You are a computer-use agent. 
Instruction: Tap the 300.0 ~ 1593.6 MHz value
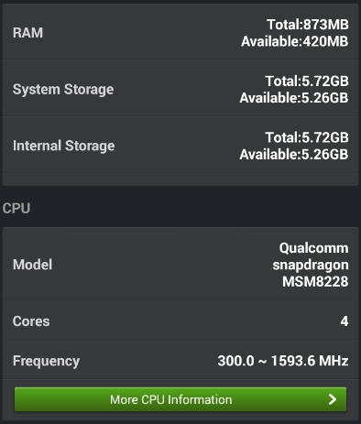tap(283, 361)
